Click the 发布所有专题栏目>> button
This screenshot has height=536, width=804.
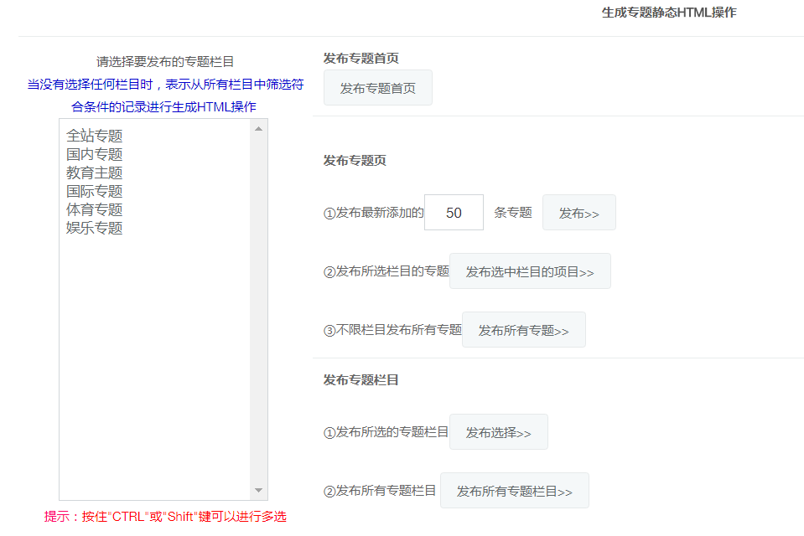[514, 490]
